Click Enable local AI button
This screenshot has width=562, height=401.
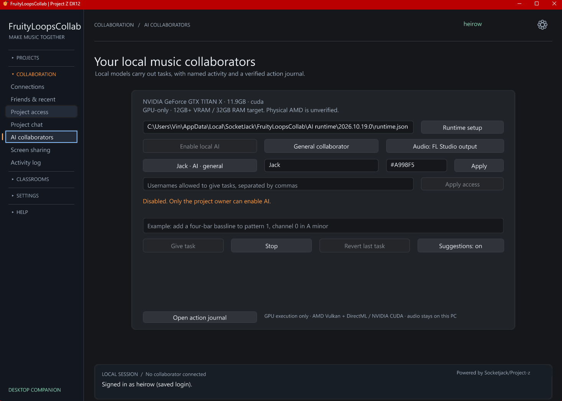[x=200, y=146]
